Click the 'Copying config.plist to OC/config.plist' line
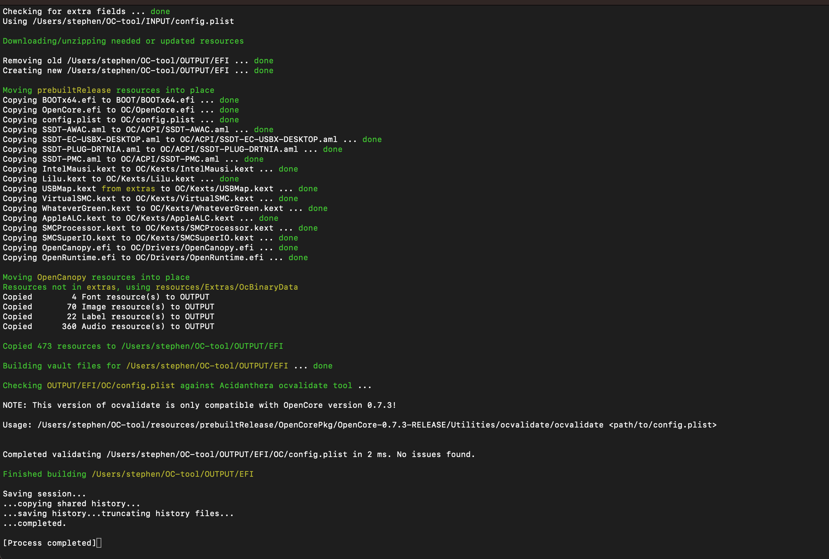Image resolution: width=829 pixels, height=559 pixels. click(x=121, y=120)
